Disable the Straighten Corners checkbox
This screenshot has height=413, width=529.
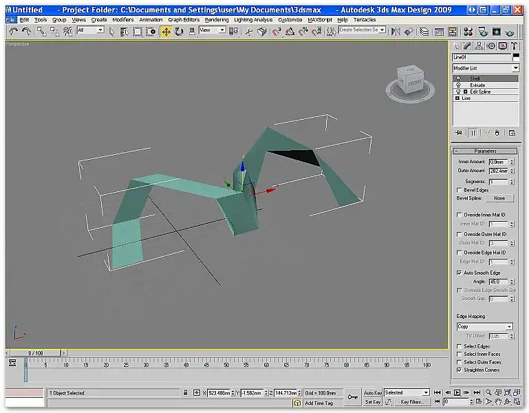[x=460, y=370]
